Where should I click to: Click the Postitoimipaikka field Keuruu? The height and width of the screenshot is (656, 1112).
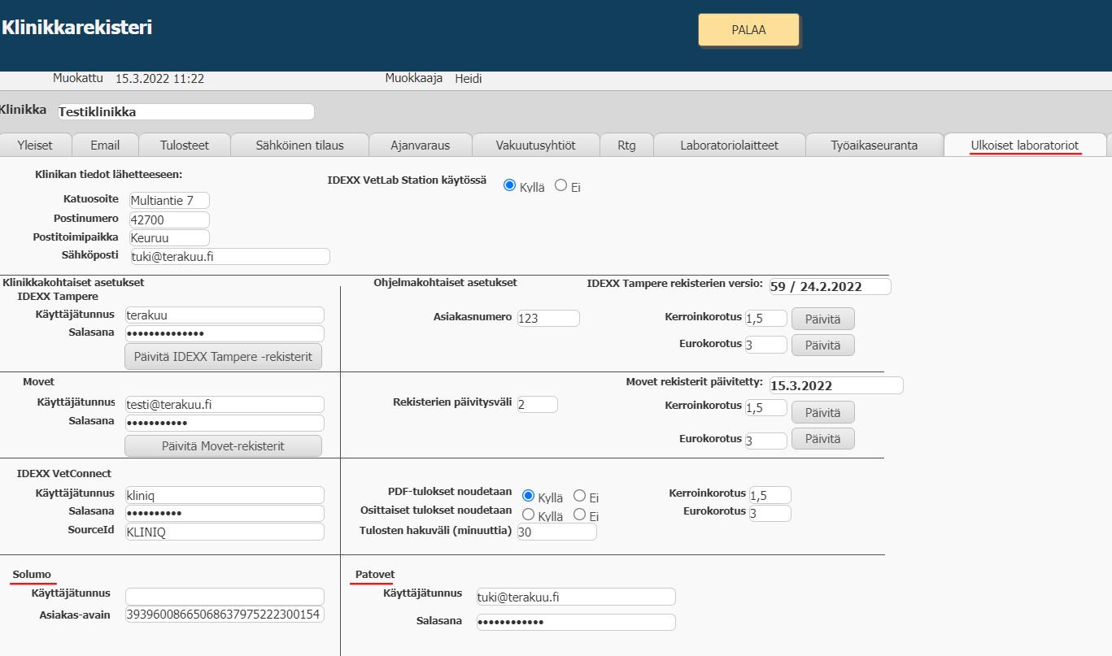pos(169,238)
